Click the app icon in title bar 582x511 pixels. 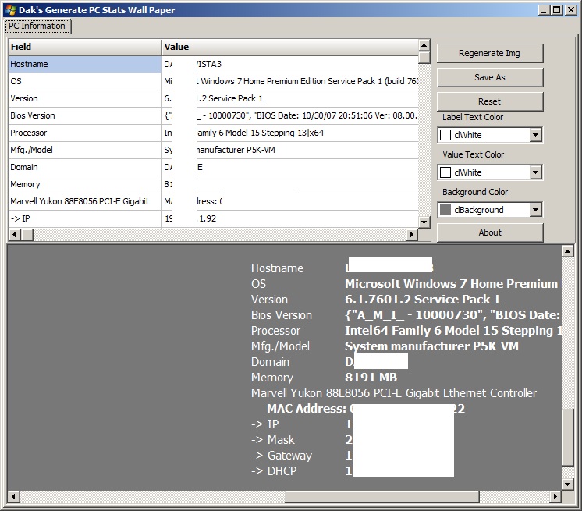click(x=11, y=10)
